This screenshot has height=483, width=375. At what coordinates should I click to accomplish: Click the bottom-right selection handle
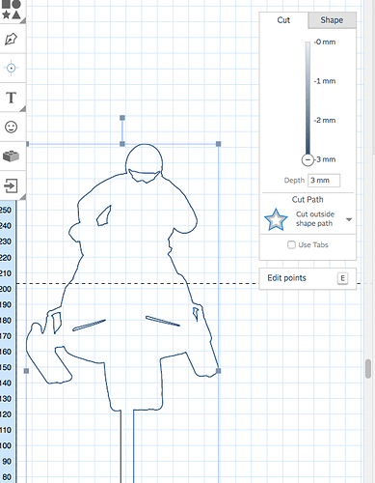click(219, 371)
